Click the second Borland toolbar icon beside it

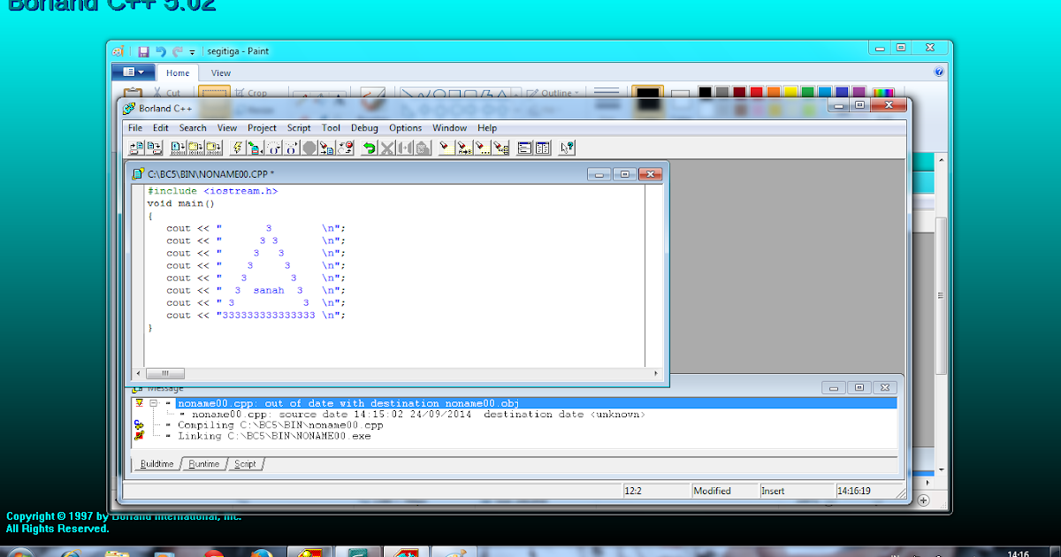click(x=155, y=148)
